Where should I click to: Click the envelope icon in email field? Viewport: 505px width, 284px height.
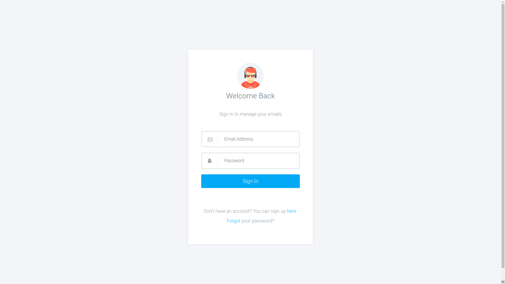click(x=210, y=139)
